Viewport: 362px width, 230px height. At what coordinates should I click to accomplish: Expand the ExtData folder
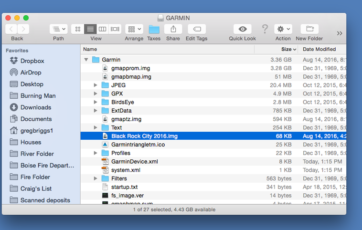click(x=96, y=111)
